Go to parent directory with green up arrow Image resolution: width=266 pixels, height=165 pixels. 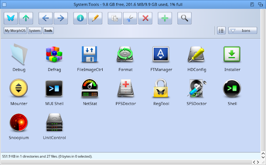[x=26, y=18]
